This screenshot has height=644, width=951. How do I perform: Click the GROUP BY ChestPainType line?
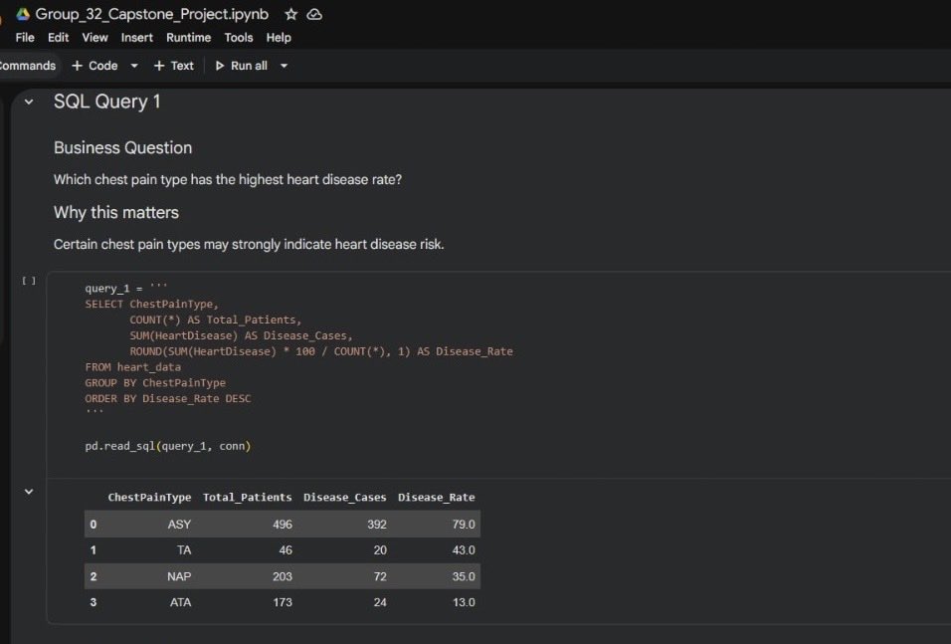[155, 382]
